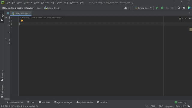
Task: Open binary_tree run configuration dropdown
Action: pos(143,8)
